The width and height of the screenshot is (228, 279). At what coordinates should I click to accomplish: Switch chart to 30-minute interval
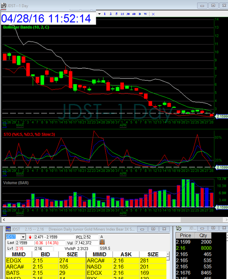(128, 14)
